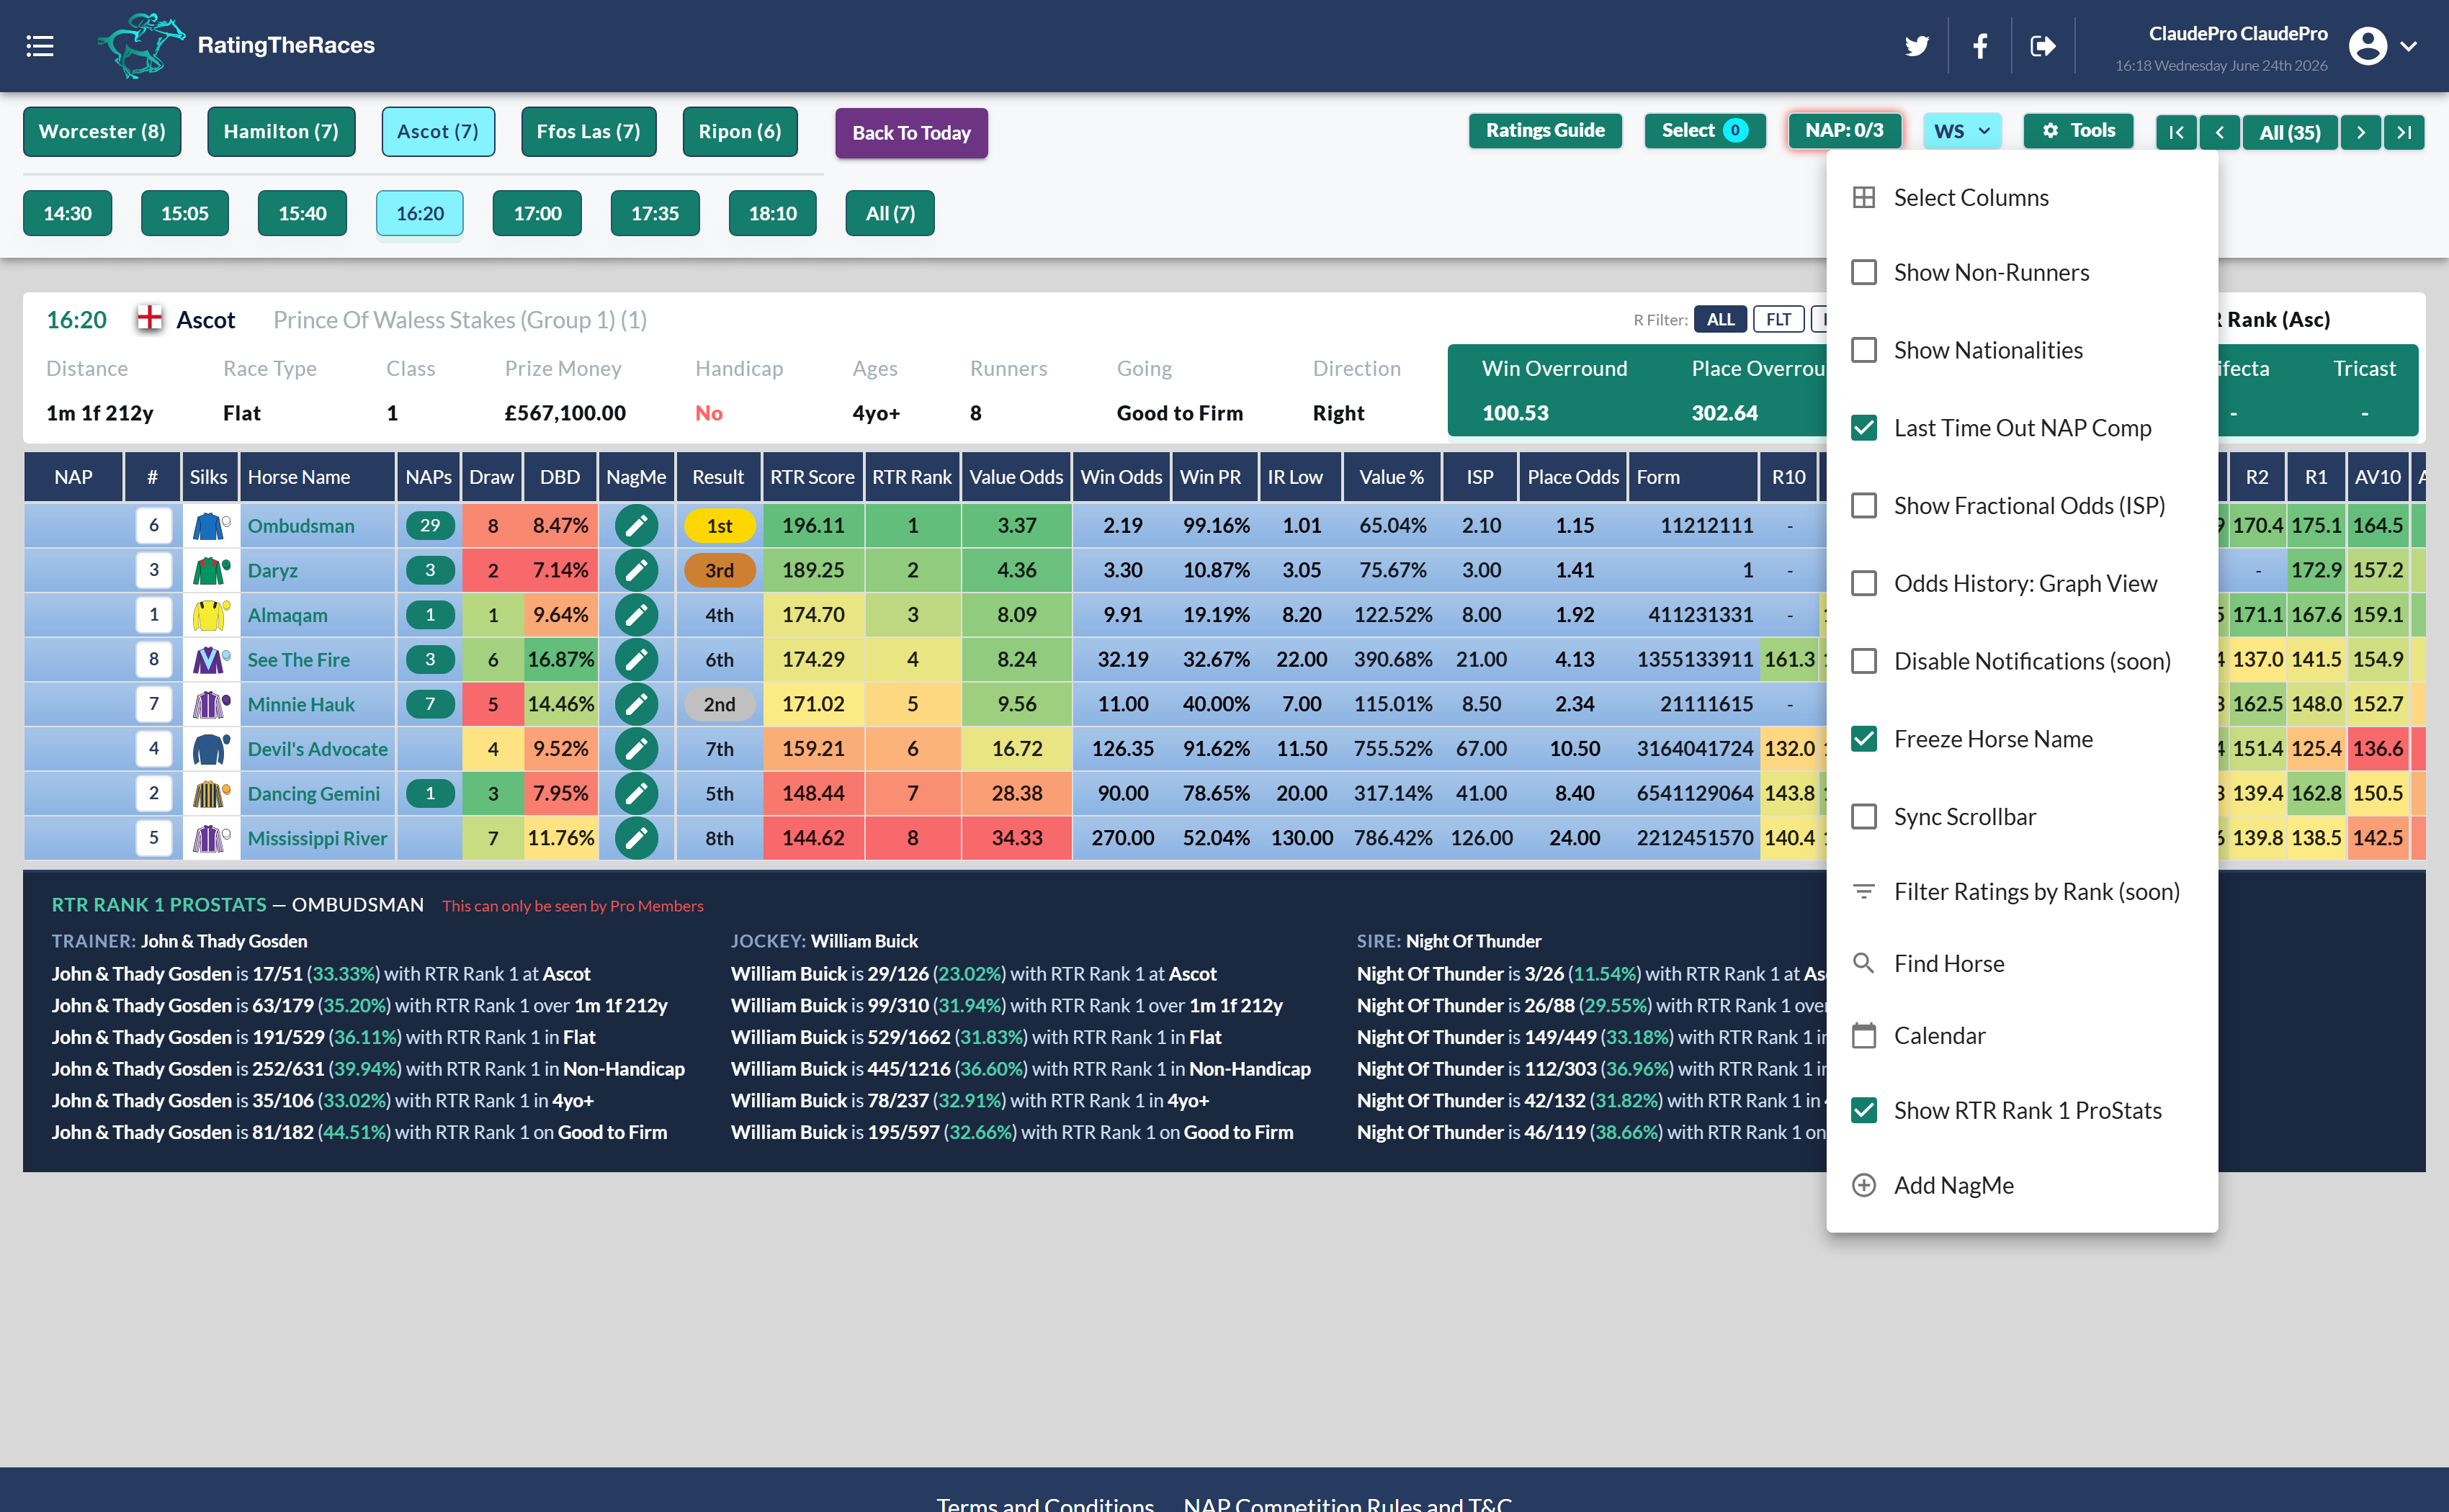Click the logout arrow icon
Screen dimensions: 2449x1512
point(2043,46)
